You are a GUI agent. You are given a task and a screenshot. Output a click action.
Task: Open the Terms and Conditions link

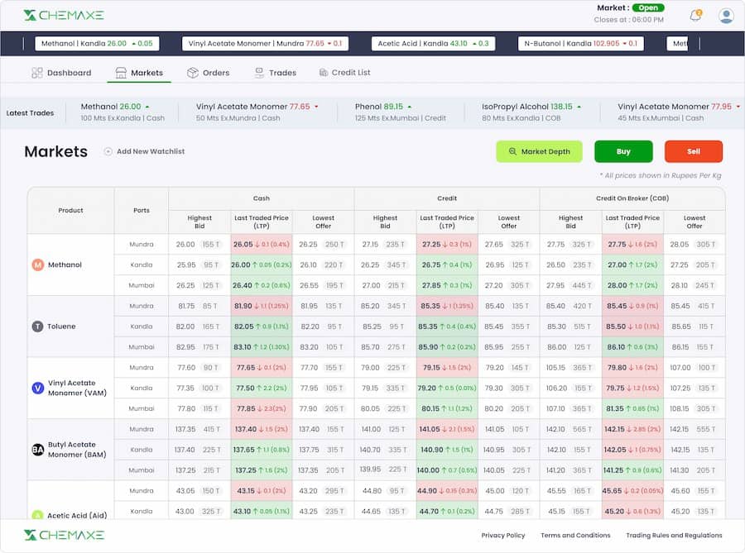pyautogui.click(x=575, y=535)
